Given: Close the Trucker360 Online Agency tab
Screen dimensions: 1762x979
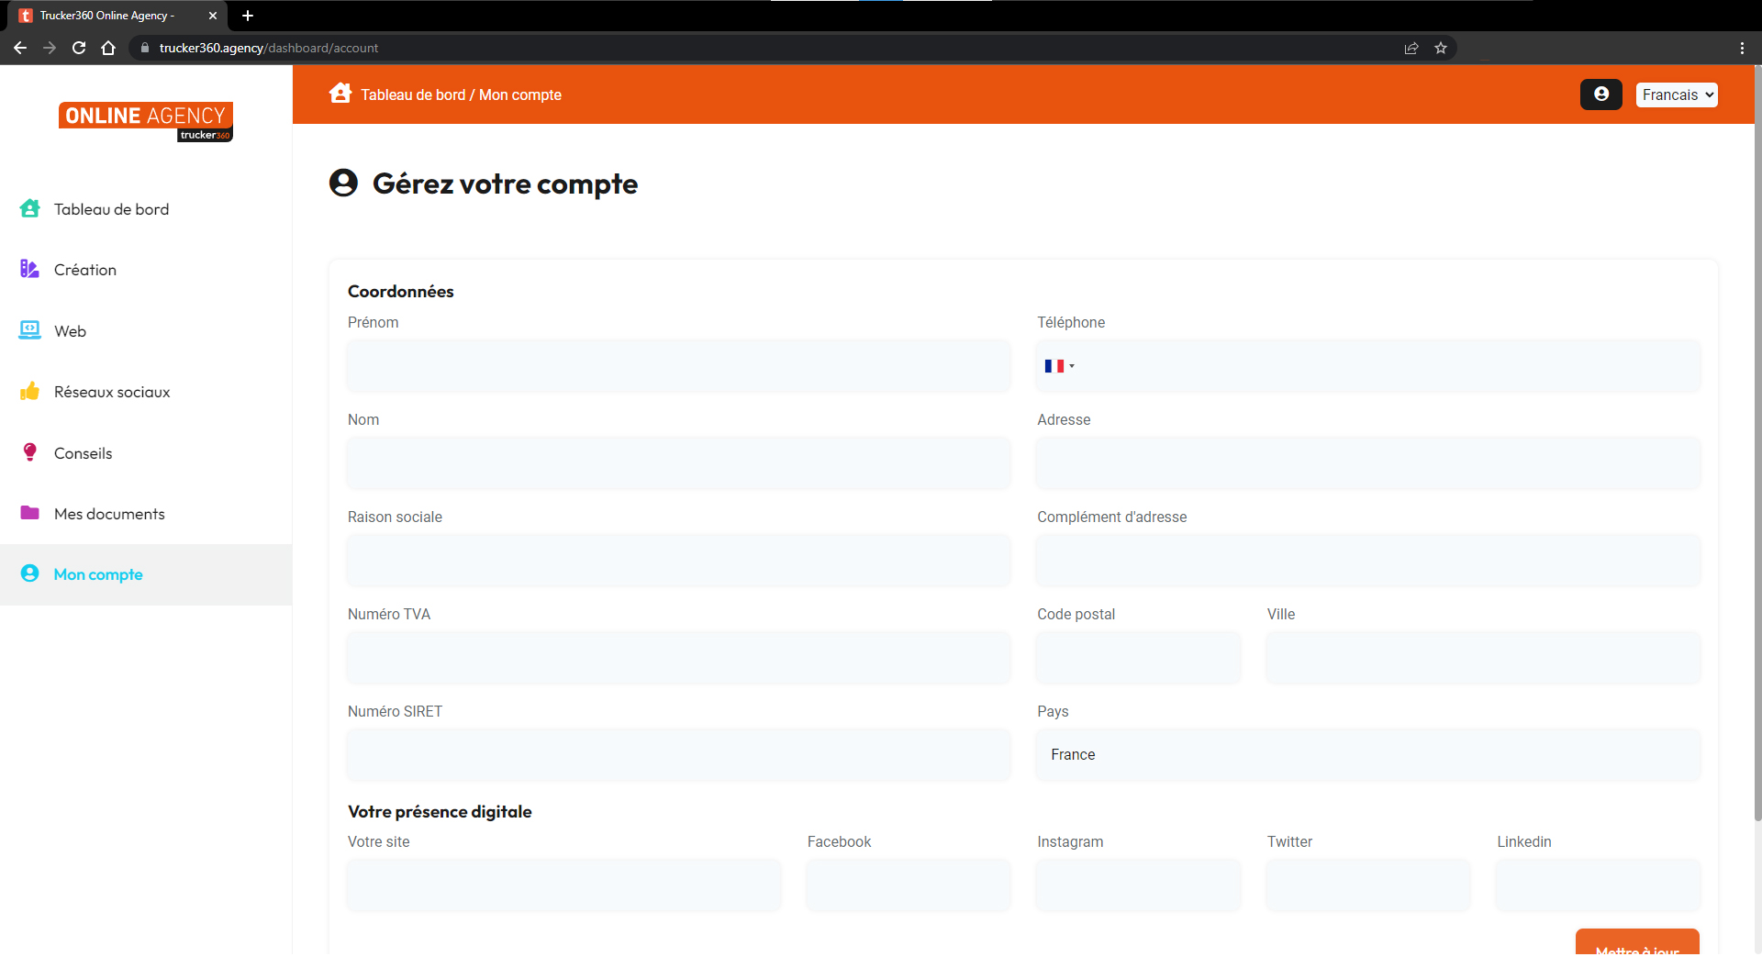Looking at the screenshot, I should 213,16.
